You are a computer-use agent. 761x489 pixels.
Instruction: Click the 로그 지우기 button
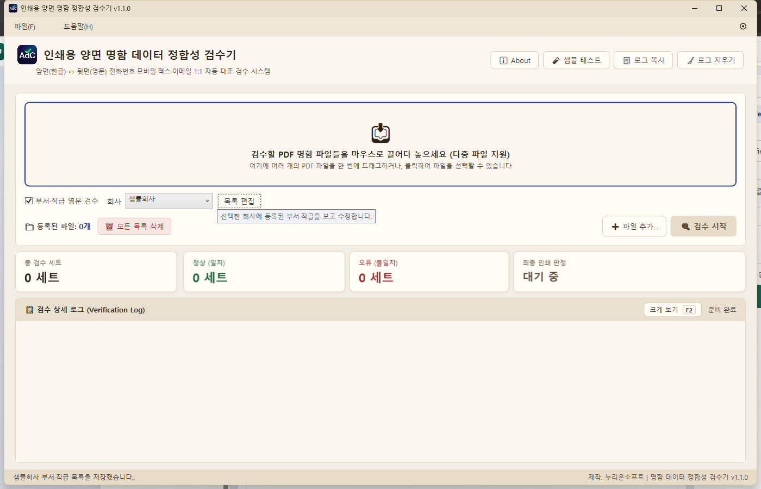coord(710,60)
